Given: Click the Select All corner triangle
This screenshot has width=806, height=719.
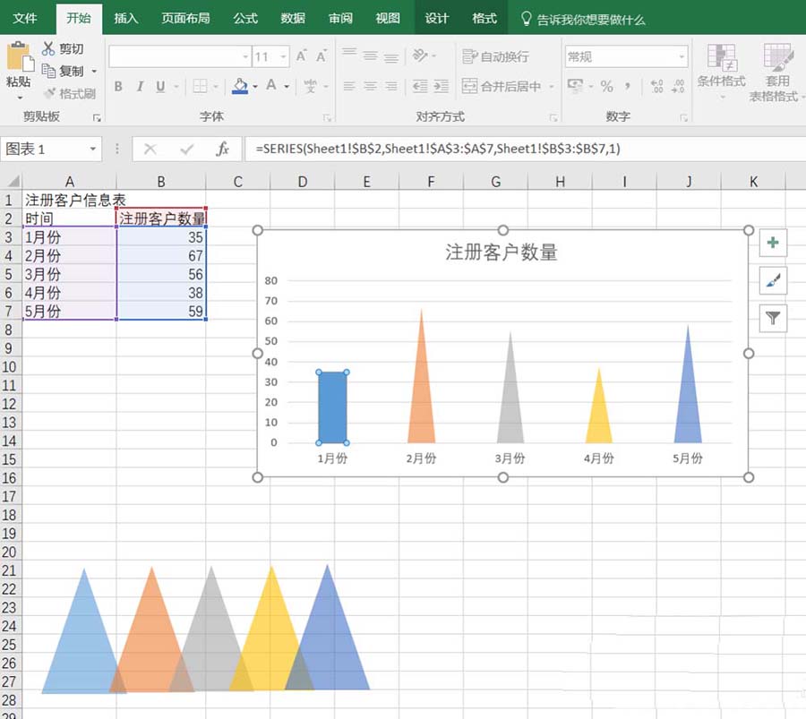Looking at the screenshot, I should [x=13, y=181].
